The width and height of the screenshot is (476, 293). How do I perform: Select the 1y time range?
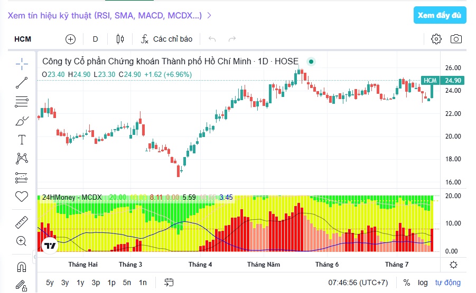coord(80,282)
